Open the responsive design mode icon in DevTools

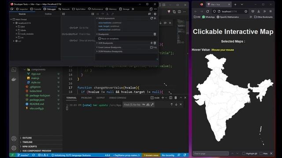click(x=151, y=9)
